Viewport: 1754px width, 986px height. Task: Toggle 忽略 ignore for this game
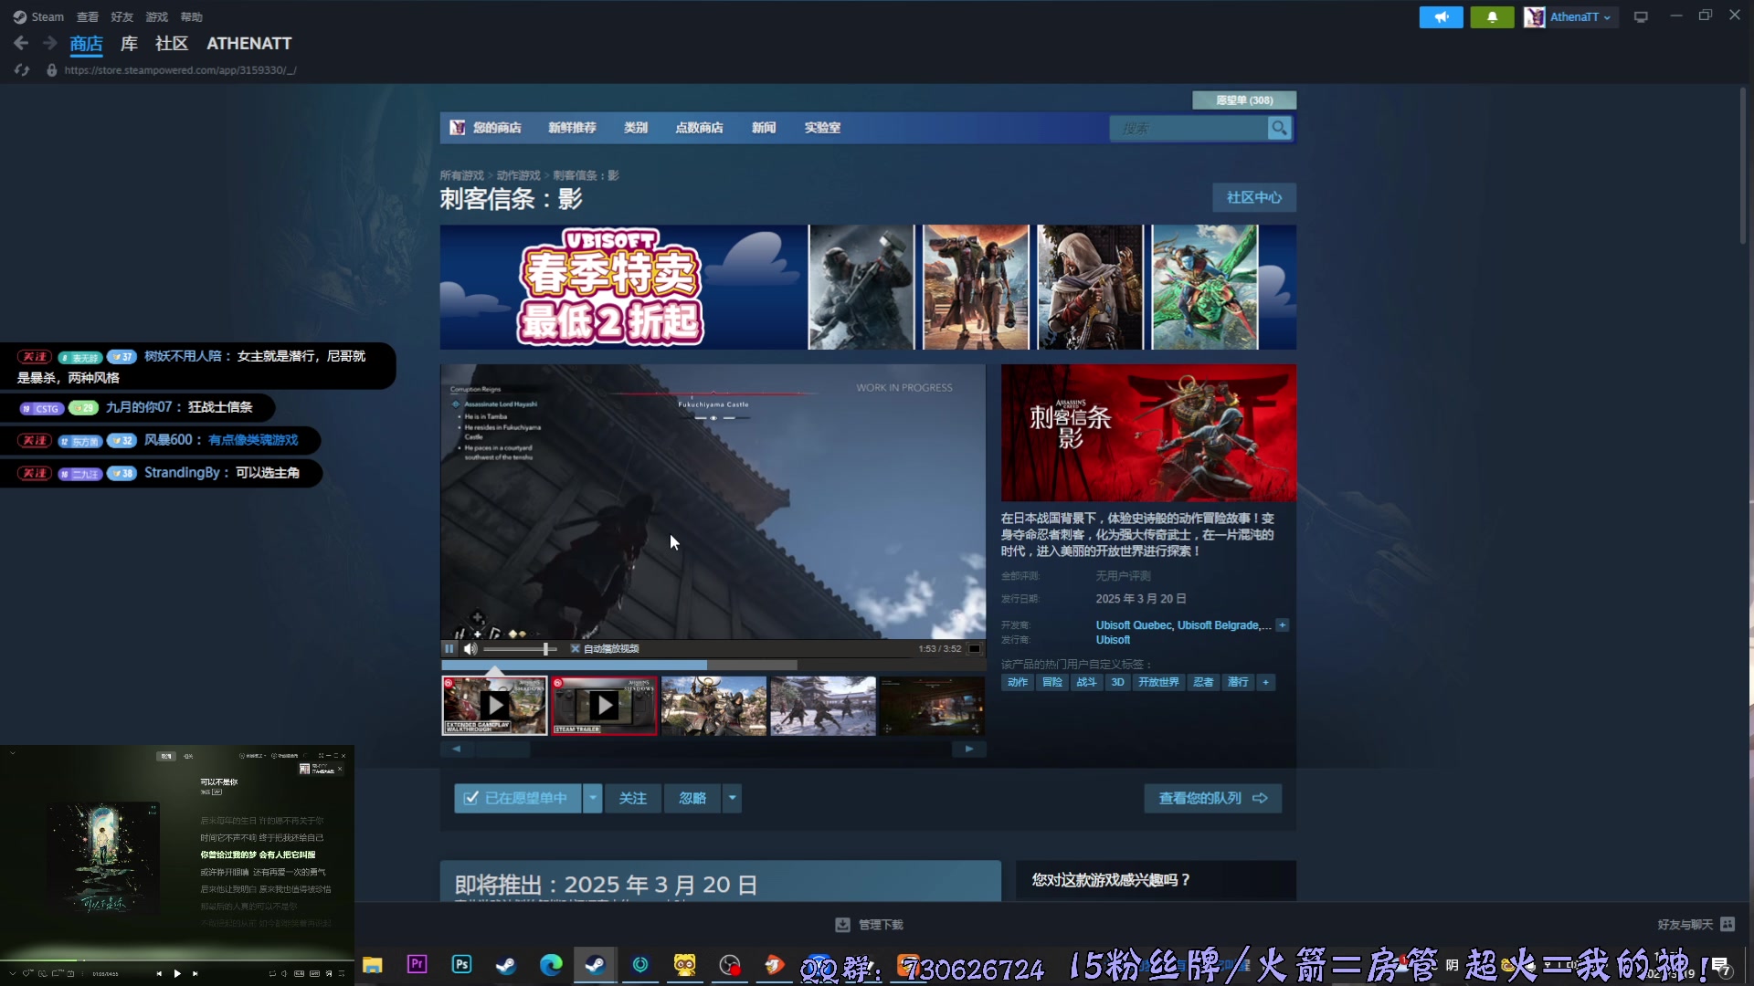(x=692, y=798)
